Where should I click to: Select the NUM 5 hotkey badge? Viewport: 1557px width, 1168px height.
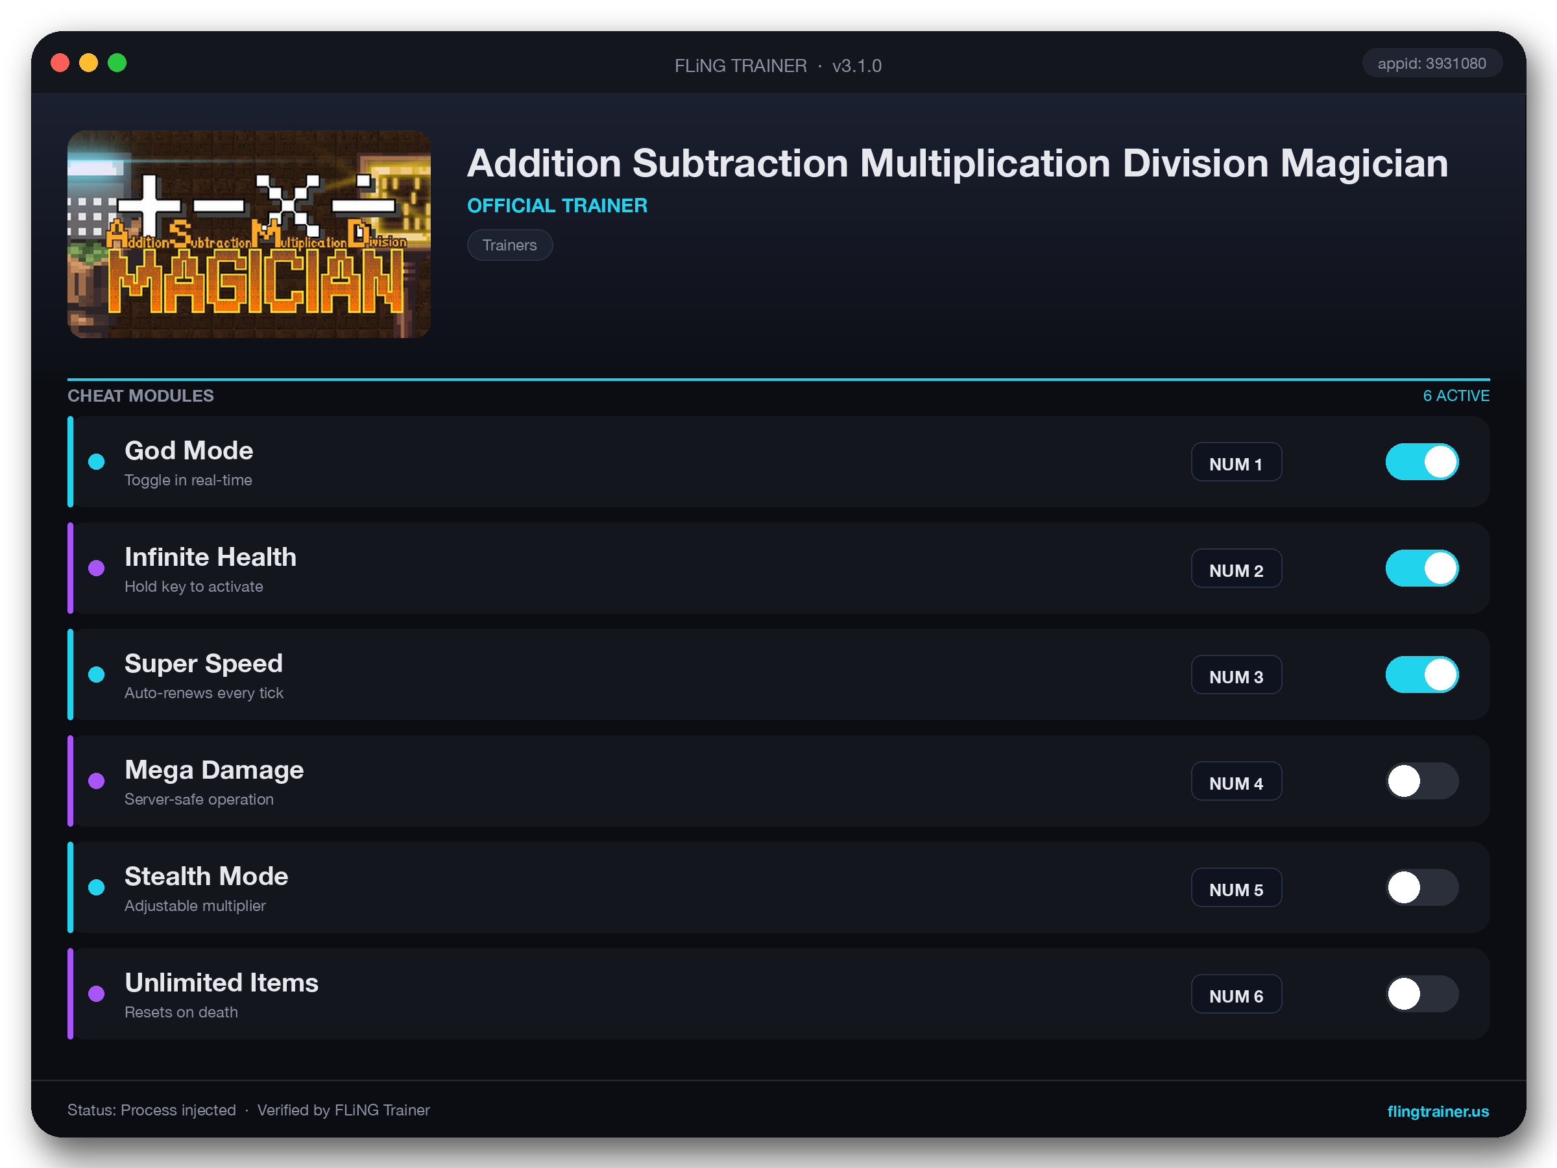click(x=1236, y=888)
